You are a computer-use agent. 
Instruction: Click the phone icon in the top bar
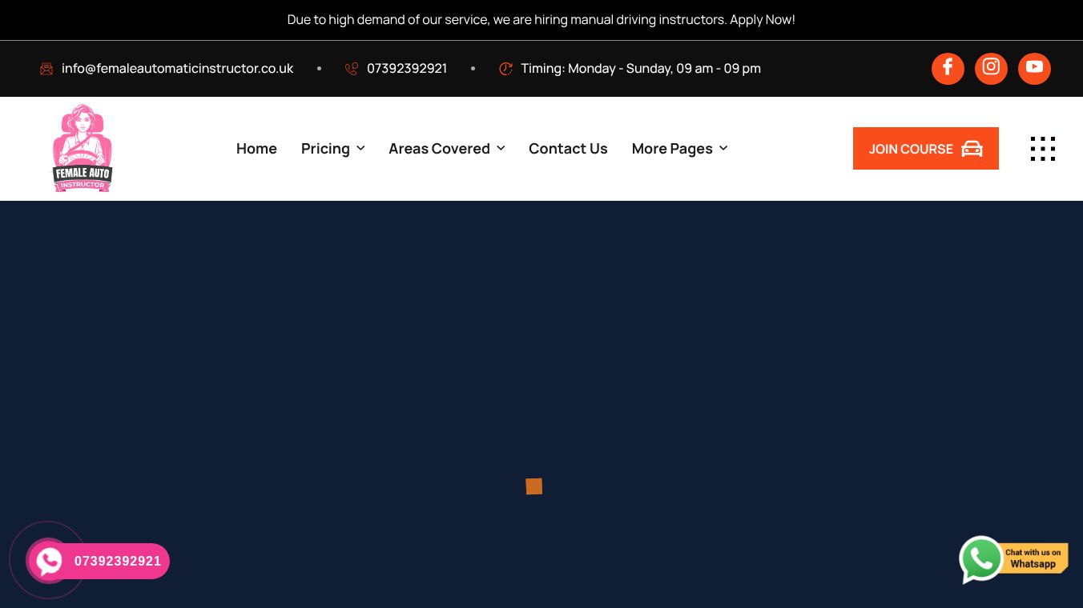(x=352, y=69)
